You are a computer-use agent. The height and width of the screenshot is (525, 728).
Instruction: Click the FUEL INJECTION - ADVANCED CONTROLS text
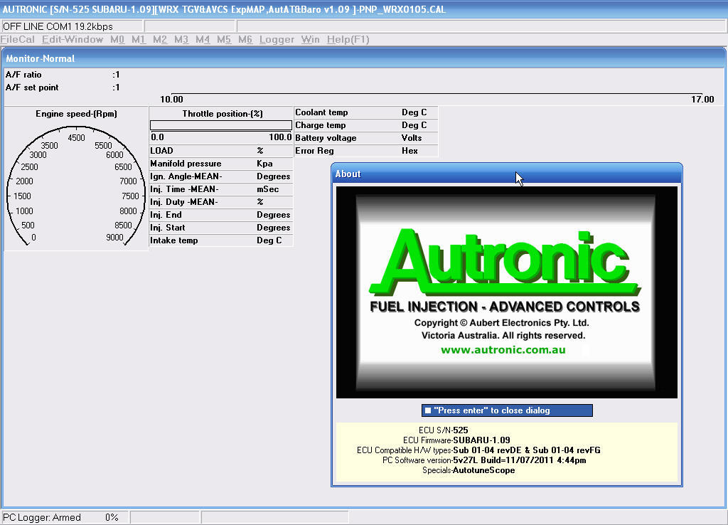click(x=505, y=307)
